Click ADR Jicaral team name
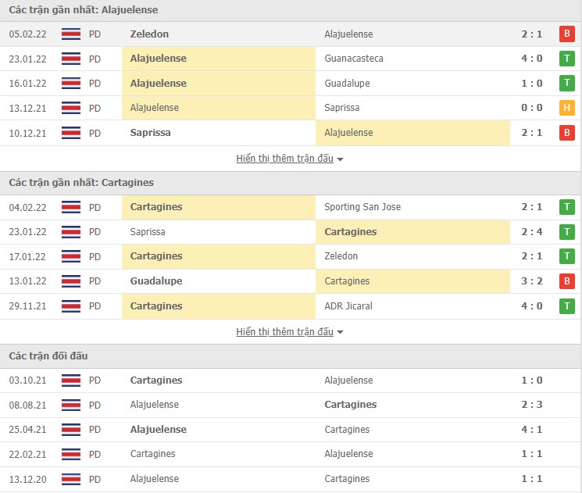 click(x=348, y=306)
